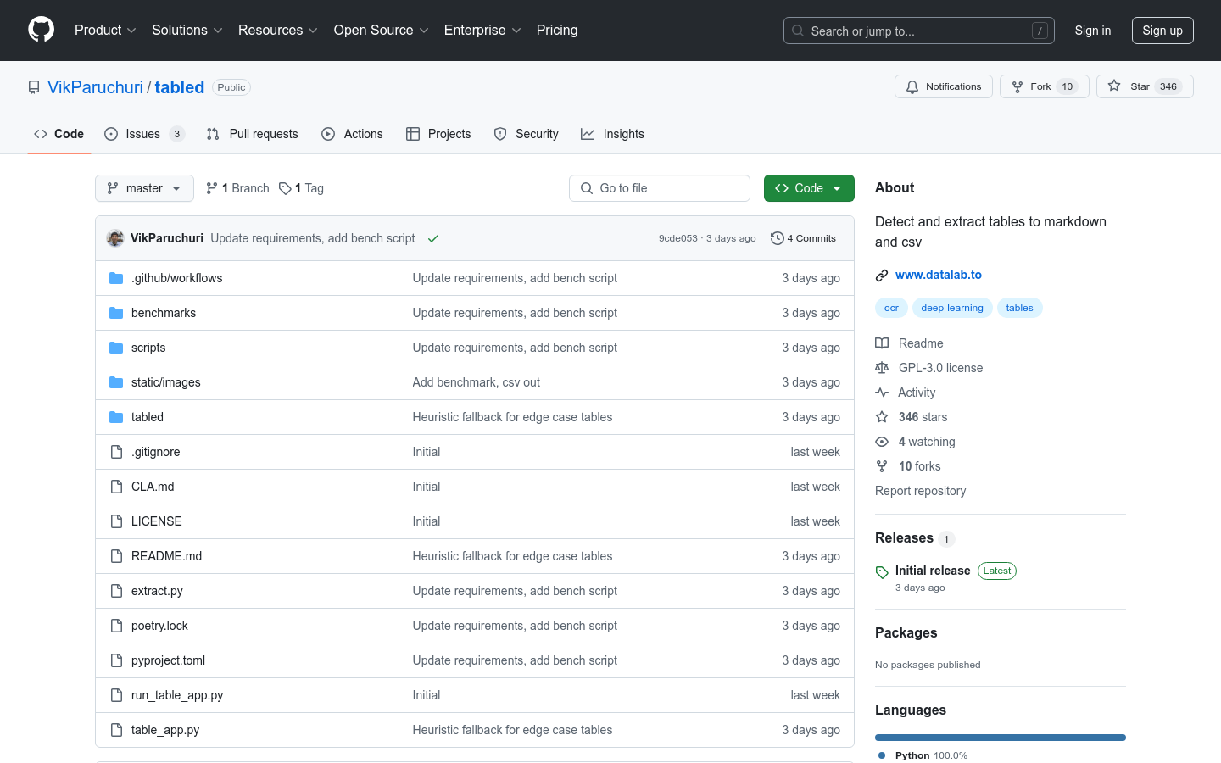Open the 4 Commits history link
The width and height of the screenshot is (1221, 763).
pyautogui.click(x=803, y=238)
